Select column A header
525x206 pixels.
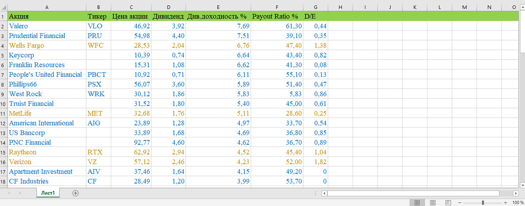pyautogui.click(x=47, y=7)
